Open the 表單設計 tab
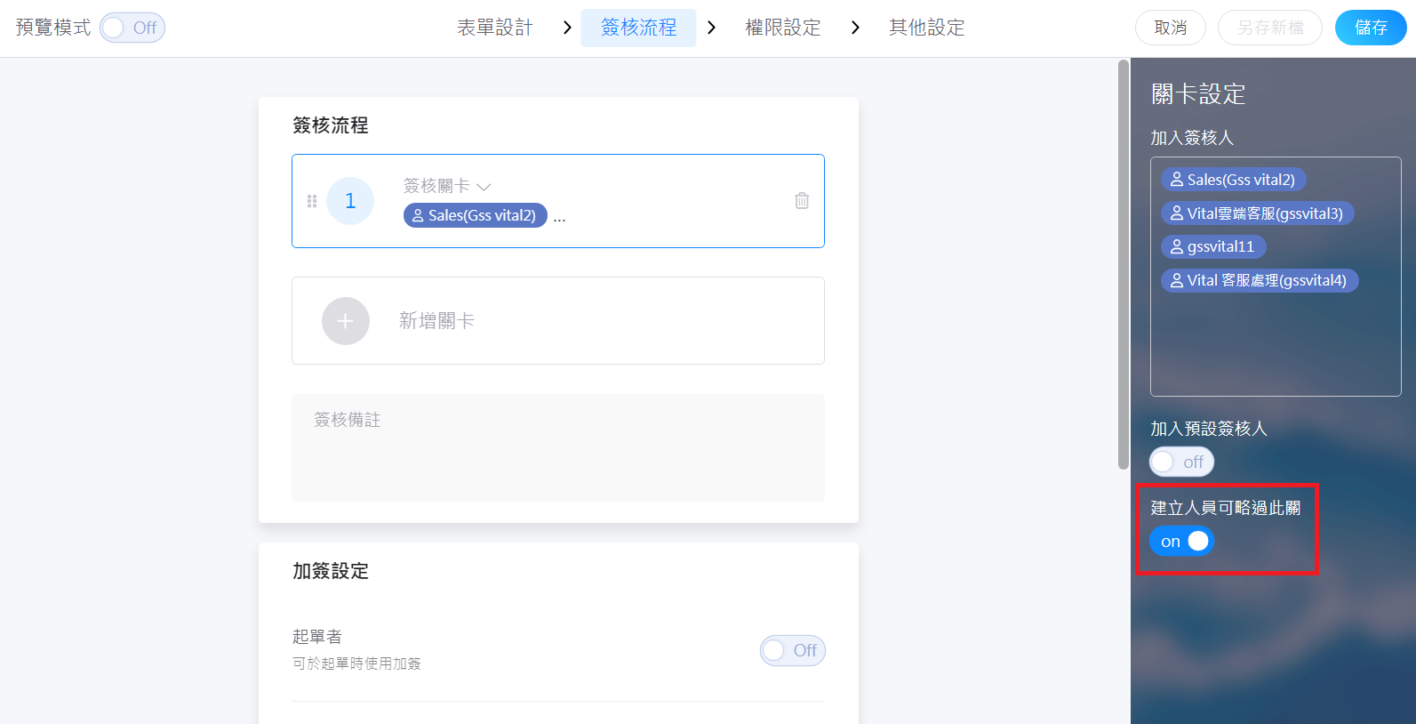1416x724 pixels. click(x=494, y=28)
